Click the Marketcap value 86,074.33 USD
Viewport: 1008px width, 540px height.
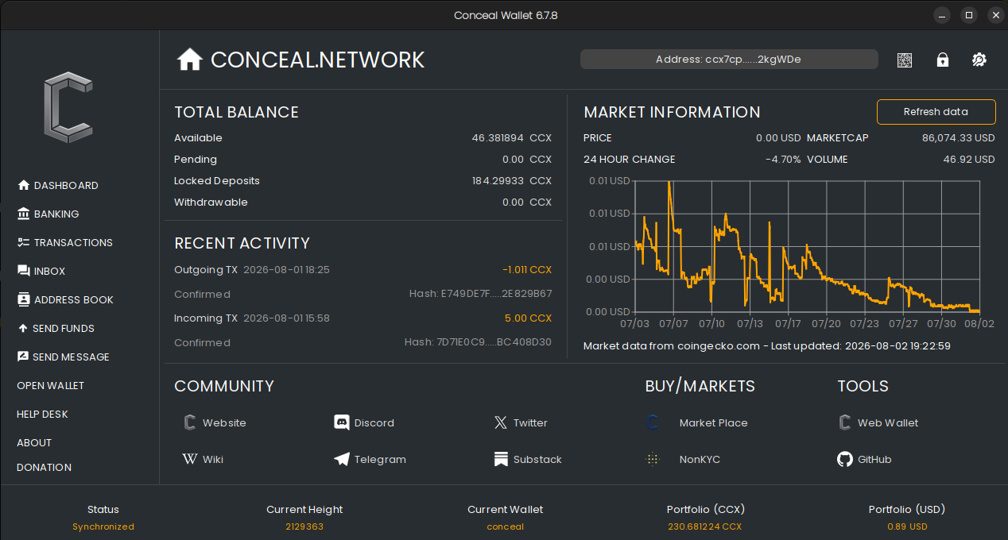coord(958,137)
